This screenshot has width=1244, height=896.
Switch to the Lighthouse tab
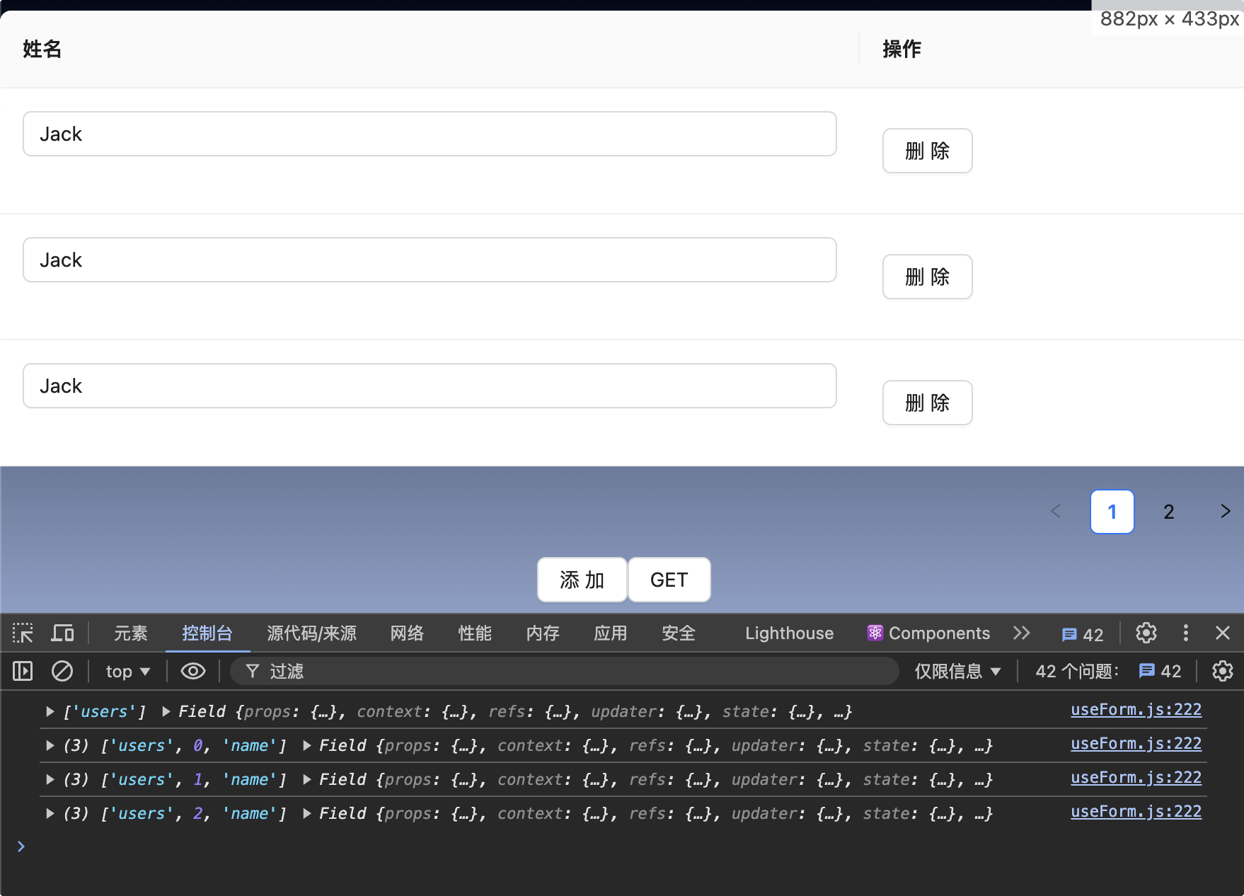coord(788,633)
